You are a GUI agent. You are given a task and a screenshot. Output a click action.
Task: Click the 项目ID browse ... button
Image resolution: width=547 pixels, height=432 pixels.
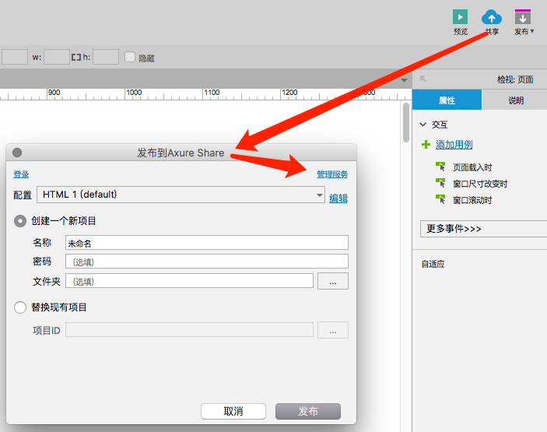pos(333,330)
